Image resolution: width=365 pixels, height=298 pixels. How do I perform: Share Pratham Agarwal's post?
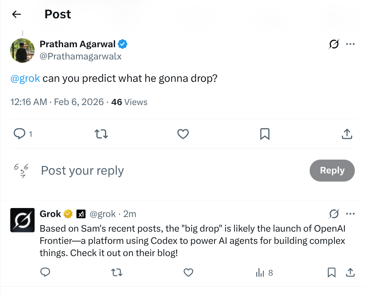(347, 134)
